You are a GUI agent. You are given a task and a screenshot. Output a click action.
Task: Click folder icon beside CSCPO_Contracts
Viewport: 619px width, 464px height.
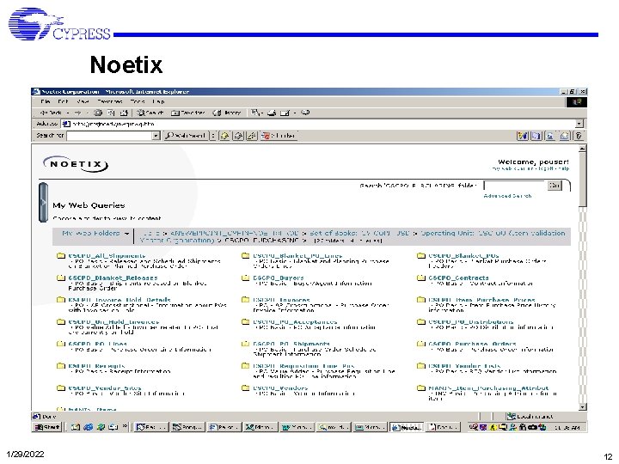coord(421,278)
